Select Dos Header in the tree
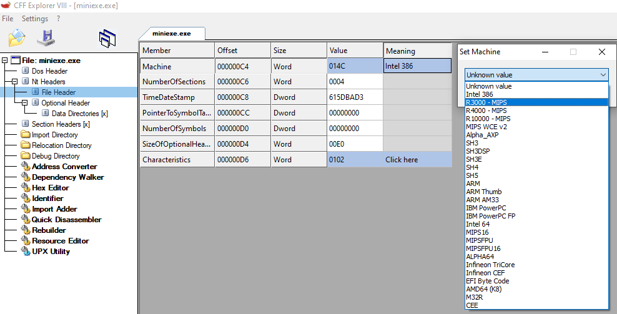The width and height of the screenshot is (617, 314). 49,71
